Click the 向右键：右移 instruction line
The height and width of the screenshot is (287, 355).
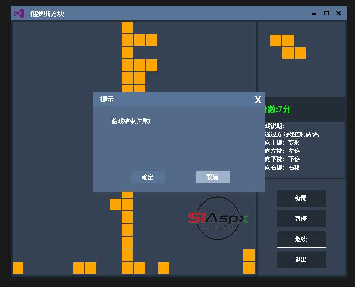point(282,168)
